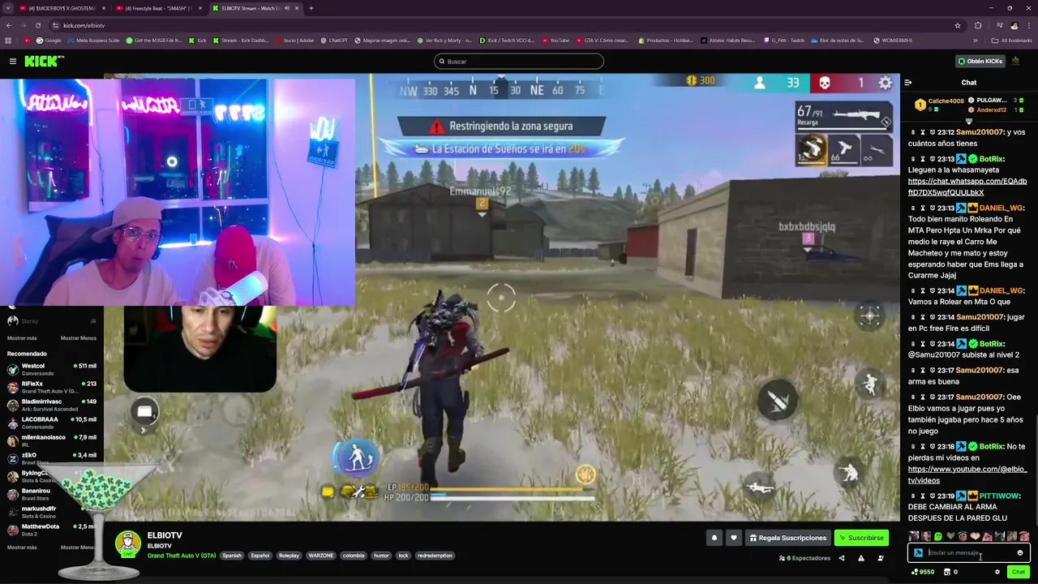Open milenkanolasco recommended channel

(52, 440)
